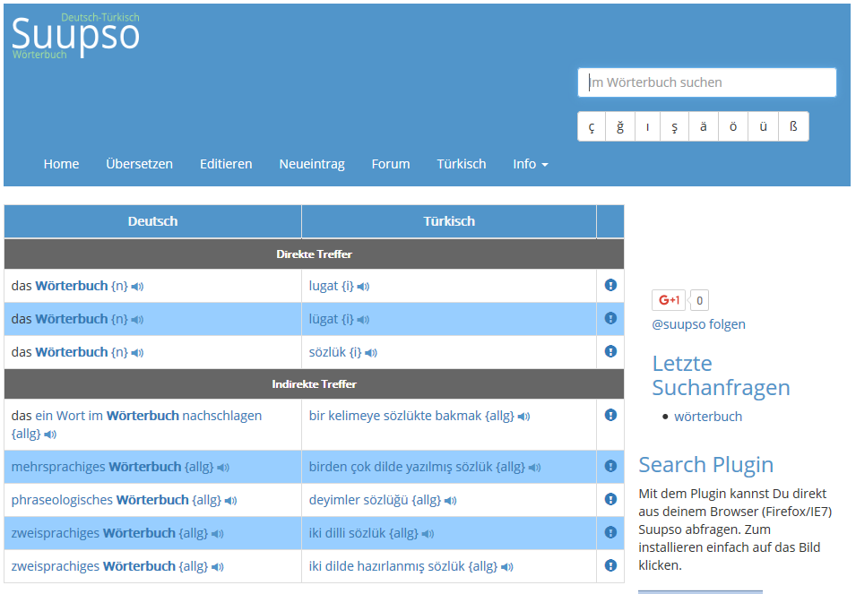Focus the Im Wörterbuch suchen field
Screen dimensions: 856x594
click(x=706, y=82)
